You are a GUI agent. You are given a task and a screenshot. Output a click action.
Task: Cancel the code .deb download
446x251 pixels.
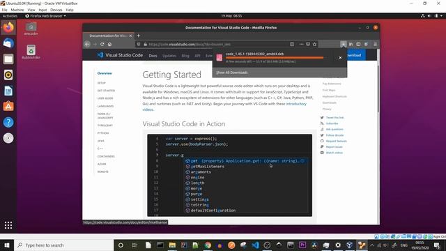click(x=340, y=57)
